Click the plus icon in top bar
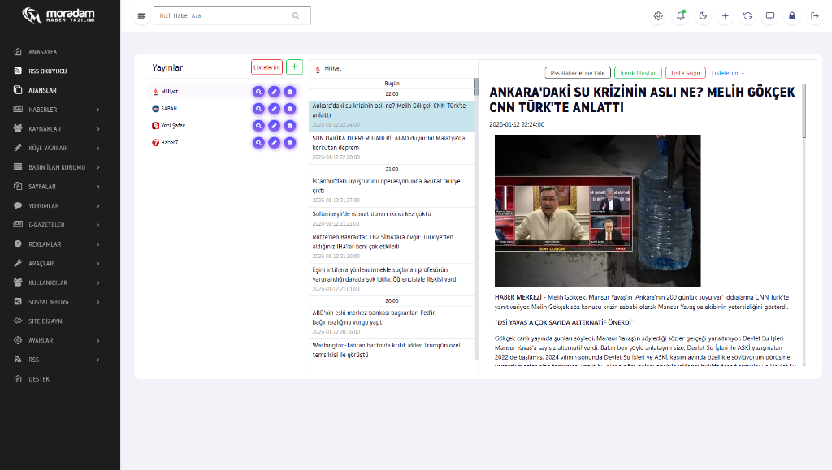Viewport: 832px width, 470px height. click(x=726, y=16)
